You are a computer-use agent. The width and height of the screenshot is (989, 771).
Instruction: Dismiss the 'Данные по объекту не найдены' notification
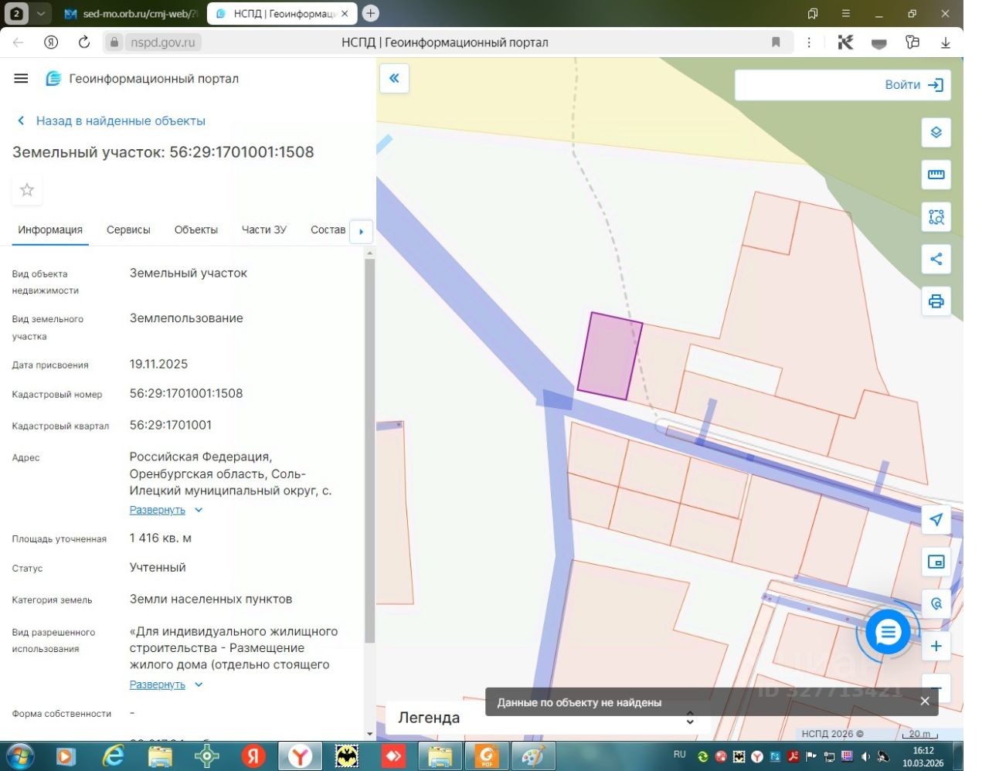925,701
